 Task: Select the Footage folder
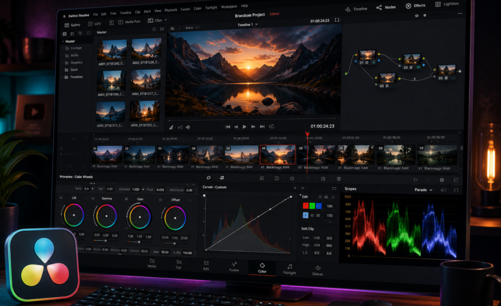[74, 48]
